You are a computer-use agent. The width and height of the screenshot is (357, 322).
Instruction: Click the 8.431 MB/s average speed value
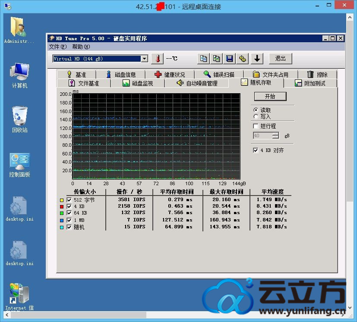pyautogui.click(x=272, y=206)
